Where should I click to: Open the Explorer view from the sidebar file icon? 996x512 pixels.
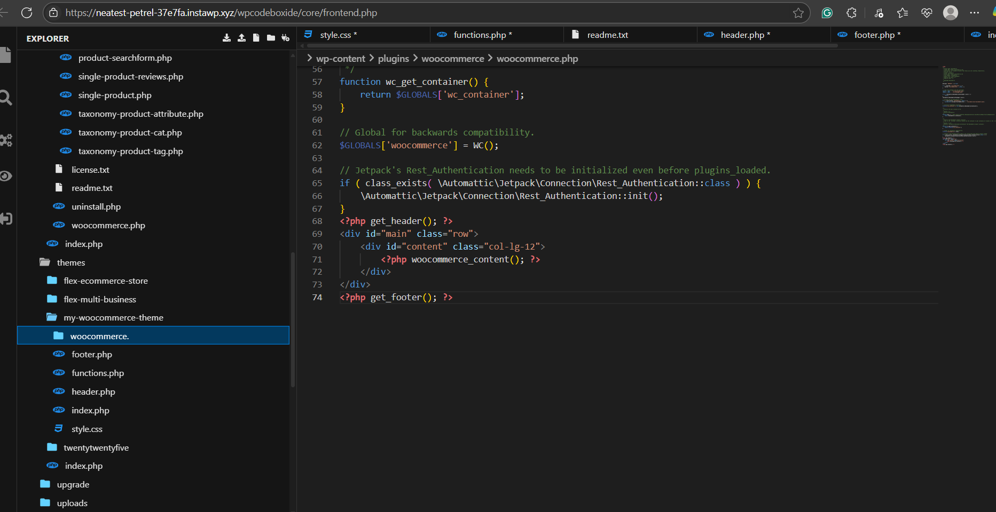tap(5, 55)
